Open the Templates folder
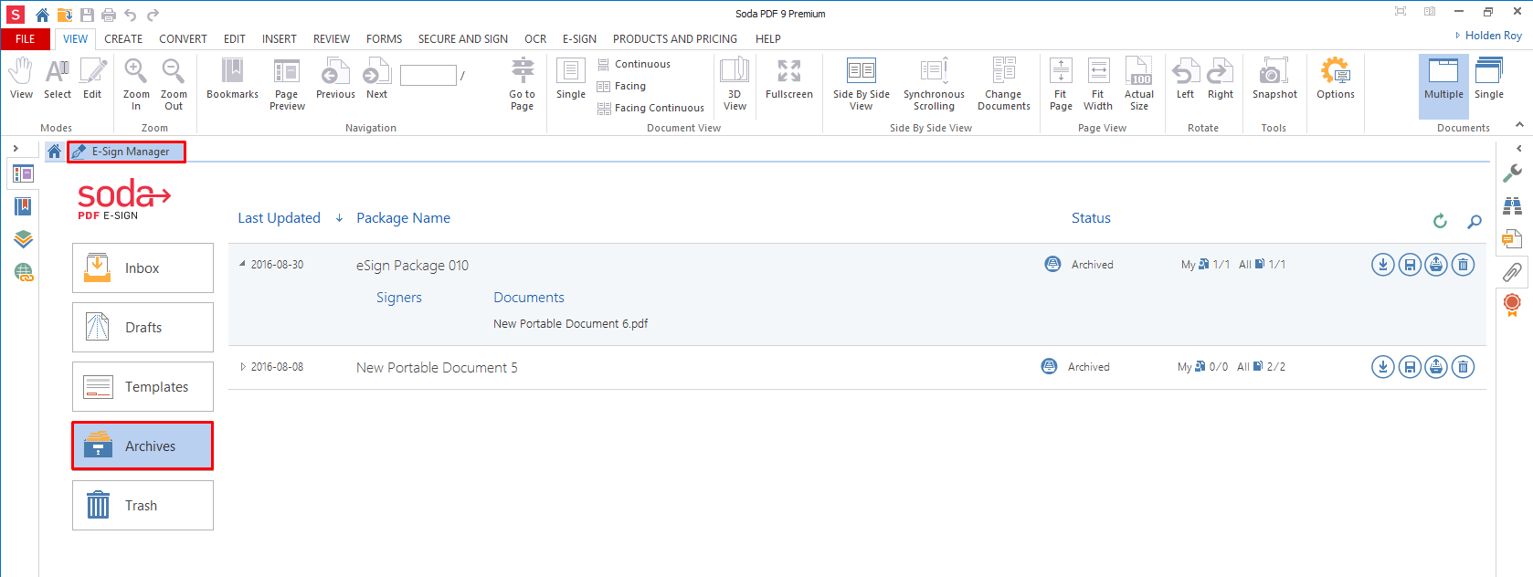The image size is (1533, 577). [x=143, y=386]
